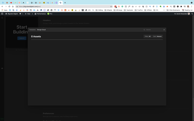Open the WordPress logo menu

pyautogui.click(x=2, y=14)
